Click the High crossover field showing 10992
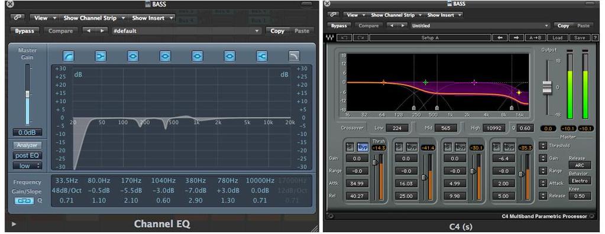605x234 pixels. (x=493, y=128)
